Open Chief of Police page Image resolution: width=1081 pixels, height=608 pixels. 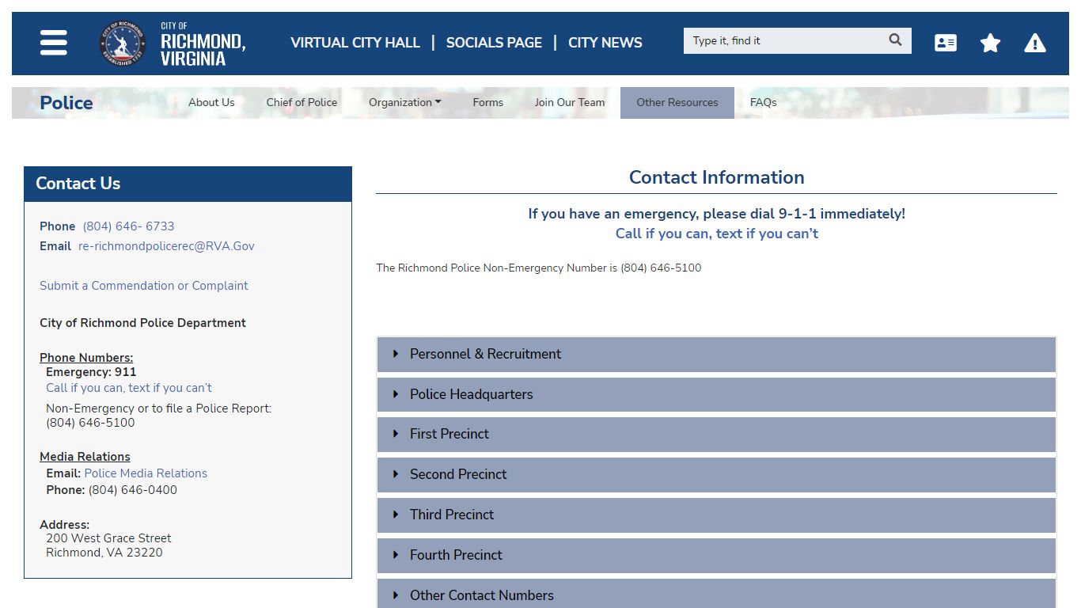tap(302, 102)
